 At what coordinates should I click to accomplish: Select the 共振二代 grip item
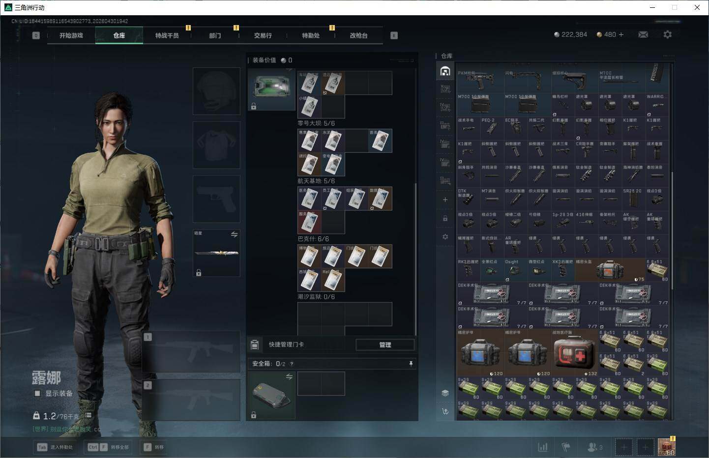(539, 128)
